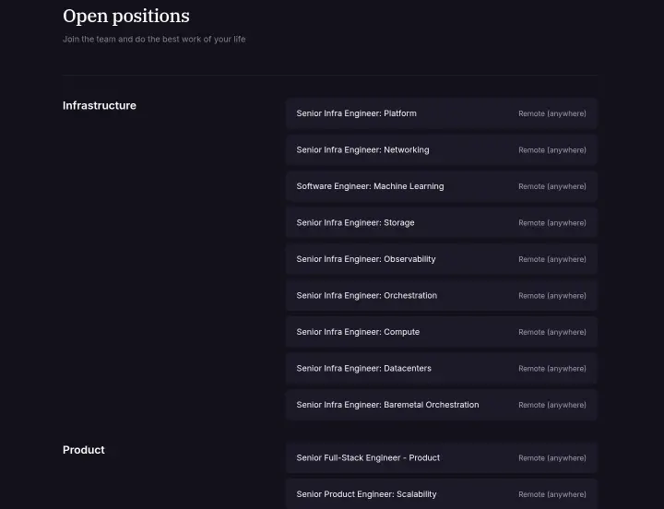Click the Infrastructure section heading
This screenshot has width=664, height=509.
click(100, 105)
